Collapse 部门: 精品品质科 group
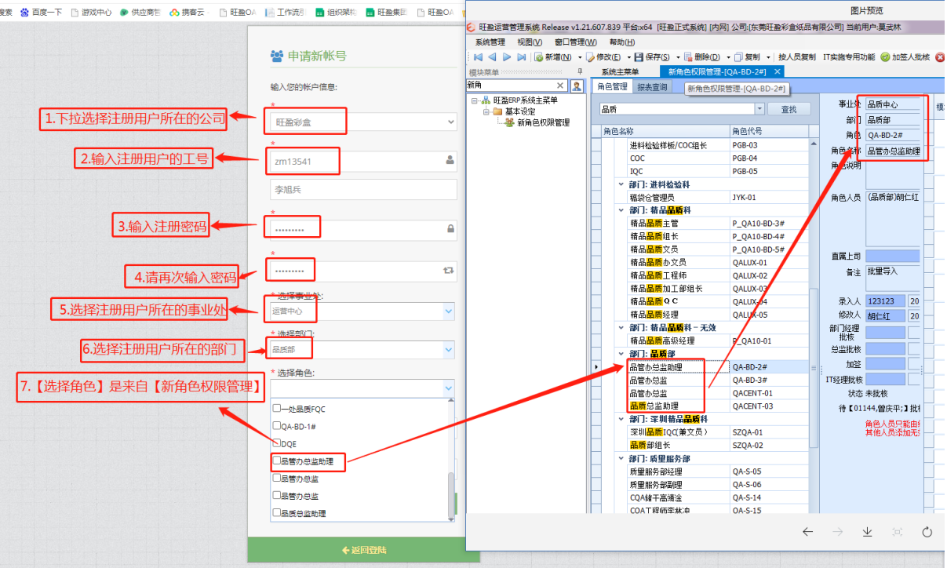This screenshot has width=947, height=568. (622, 210)
